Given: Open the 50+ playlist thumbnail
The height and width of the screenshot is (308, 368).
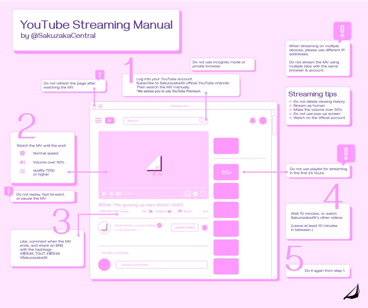Looking at the screenshot, I should tap(226, 172).
